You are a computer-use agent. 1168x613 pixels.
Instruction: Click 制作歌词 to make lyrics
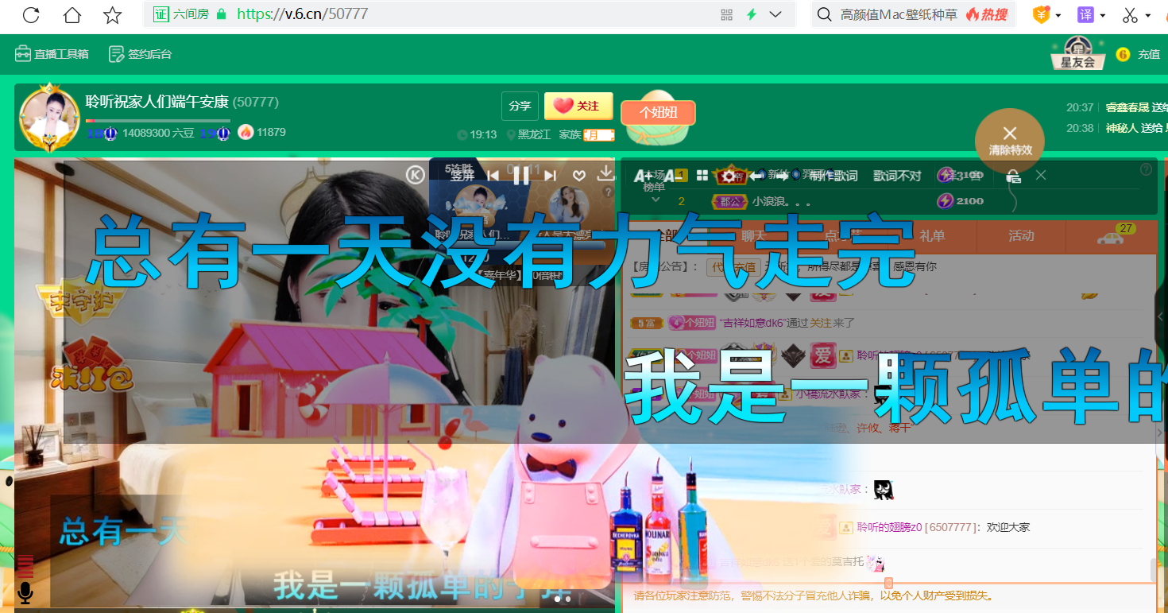pos(833,176)
